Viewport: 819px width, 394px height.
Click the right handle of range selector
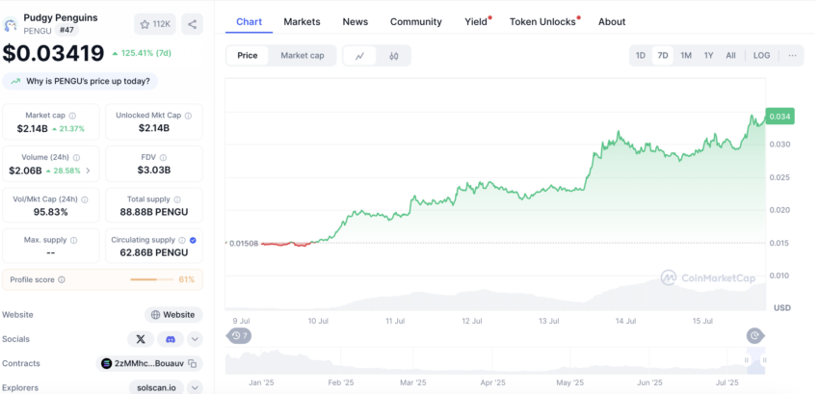tap(764, 360)
